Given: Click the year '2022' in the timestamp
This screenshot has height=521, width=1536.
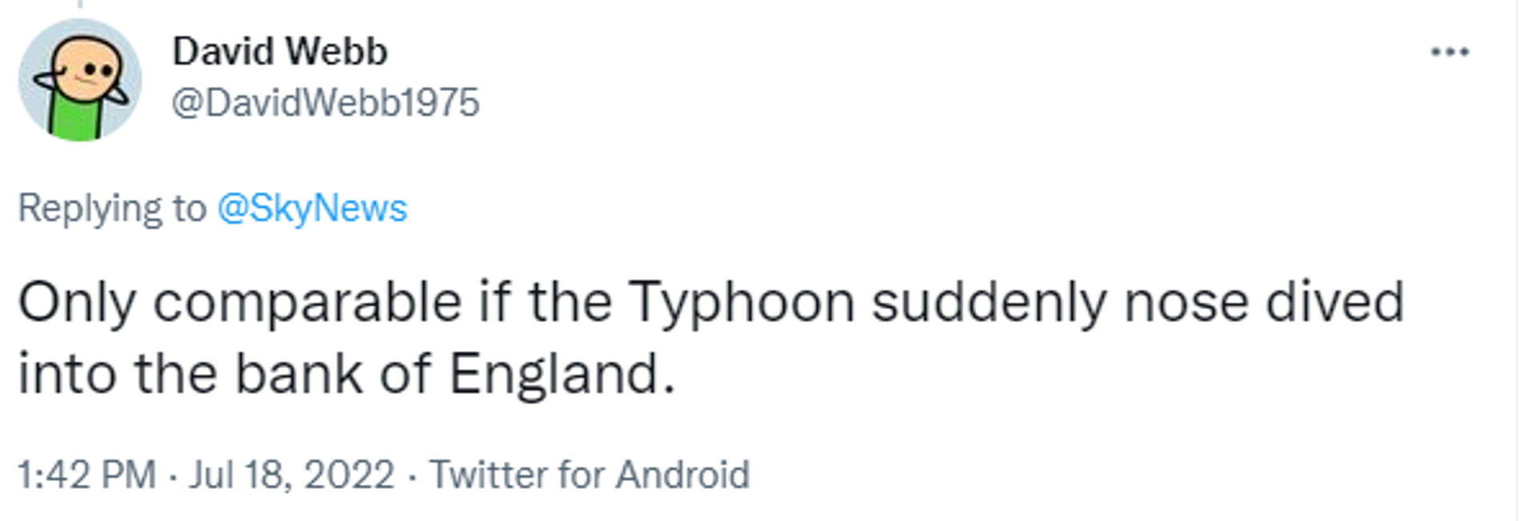Looking at the screenshot, I should pyautogui.click(x=350, y=475).
